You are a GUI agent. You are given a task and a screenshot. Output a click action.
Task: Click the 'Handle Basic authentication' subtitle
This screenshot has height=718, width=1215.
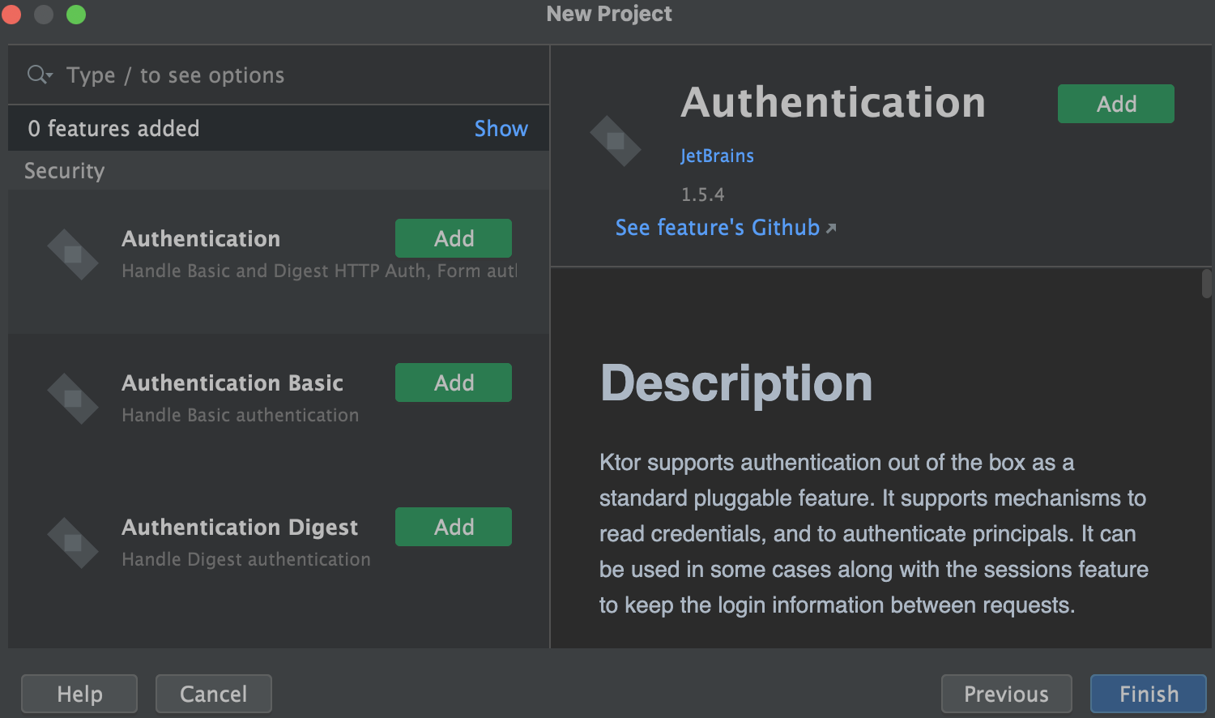click(x=241, y=415)
